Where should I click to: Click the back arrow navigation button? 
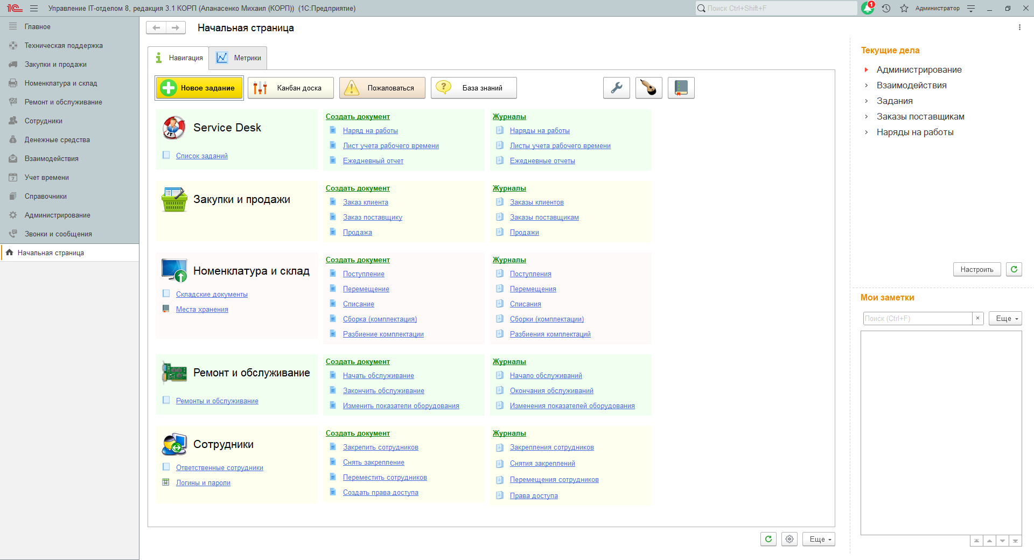click(156, 27)
